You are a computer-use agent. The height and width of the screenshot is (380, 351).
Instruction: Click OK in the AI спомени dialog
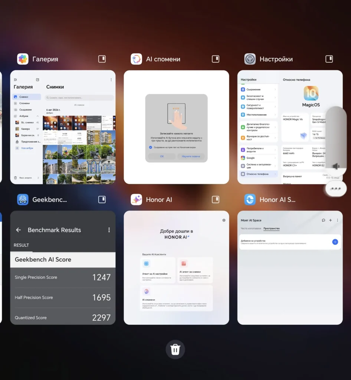point(162,156)
